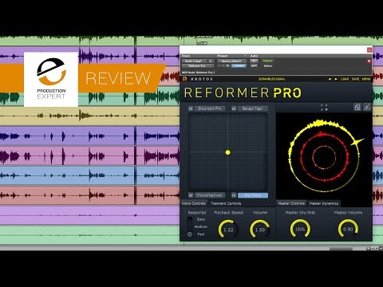Click LOAD in the Krotos header
This screenshot has width=383, height=287.
click(x=345, y=79)
